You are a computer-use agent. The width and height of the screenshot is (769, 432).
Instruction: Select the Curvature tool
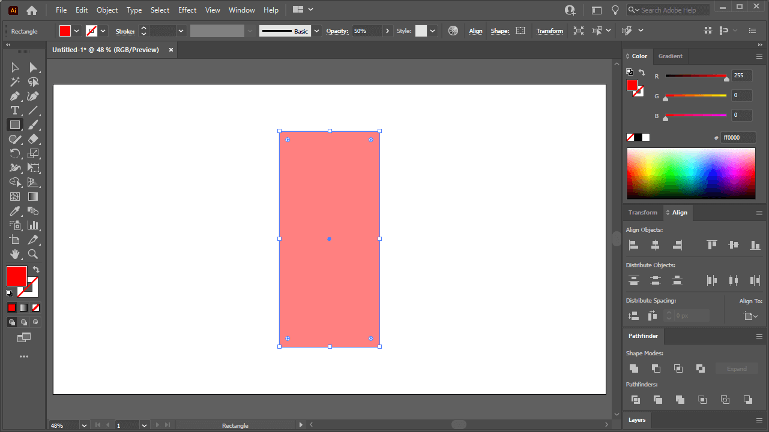(34, 96)
